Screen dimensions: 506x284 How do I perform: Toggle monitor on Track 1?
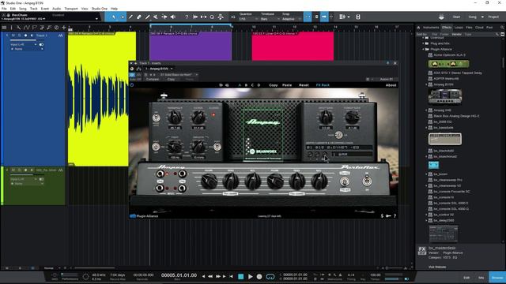tap(32, 35)
